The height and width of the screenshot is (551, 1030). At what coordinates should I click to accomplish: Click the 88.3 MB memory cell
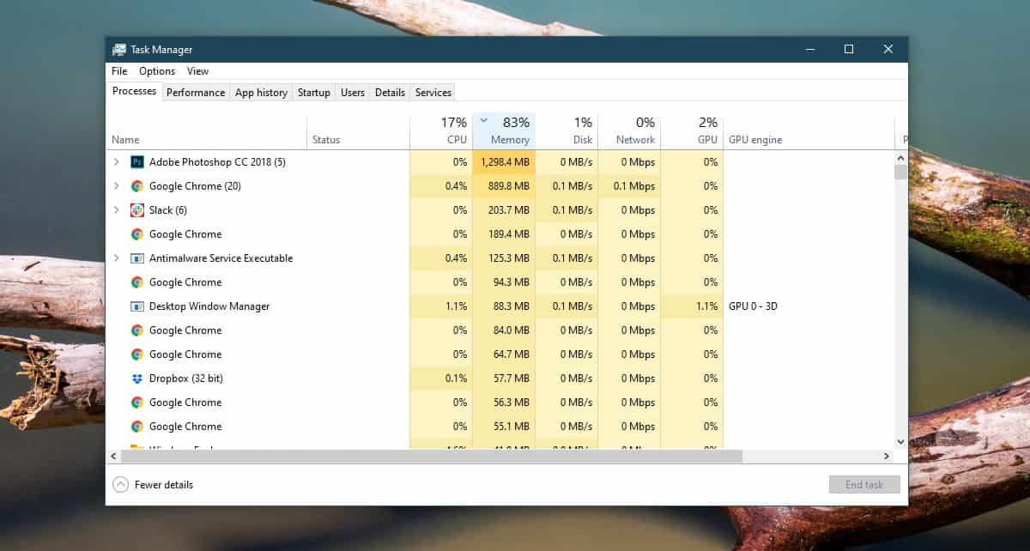pyautogui.click(x=504, y=306)
